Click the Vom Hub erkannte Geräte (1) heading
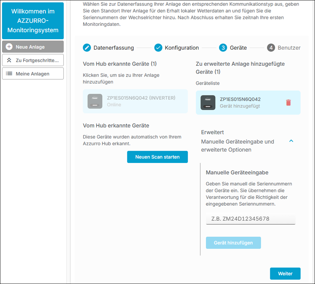This screenshot has height=284, width=315. [120, 64]
